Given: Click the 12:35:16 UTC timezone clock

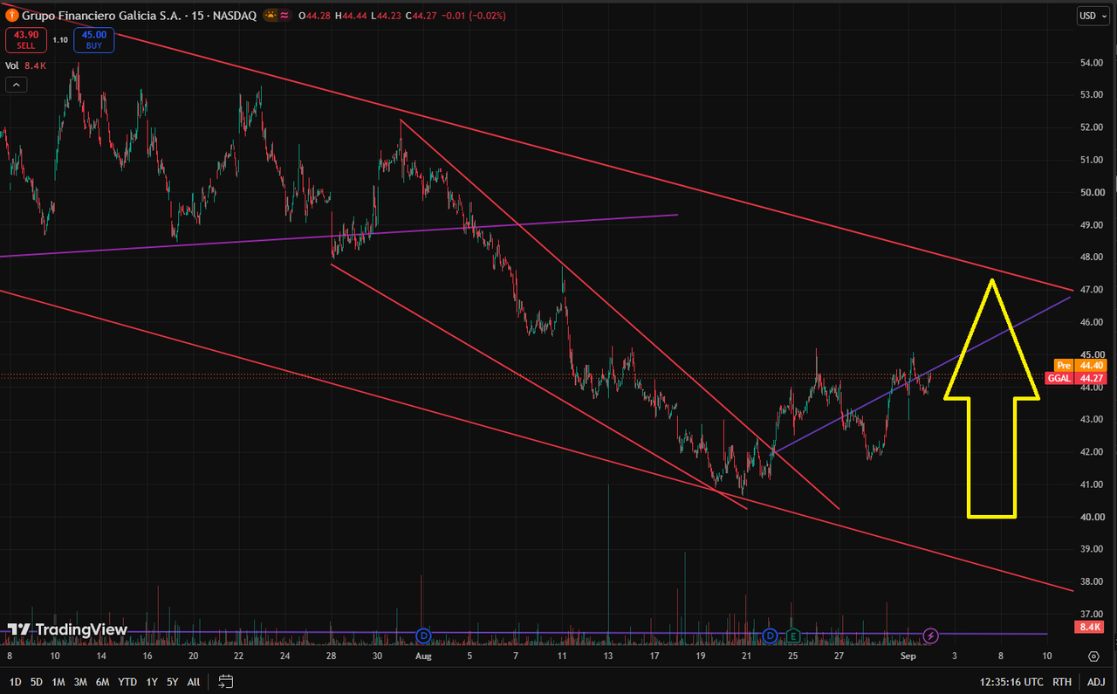Looking at the screenshot, I should pos(1012,682).
